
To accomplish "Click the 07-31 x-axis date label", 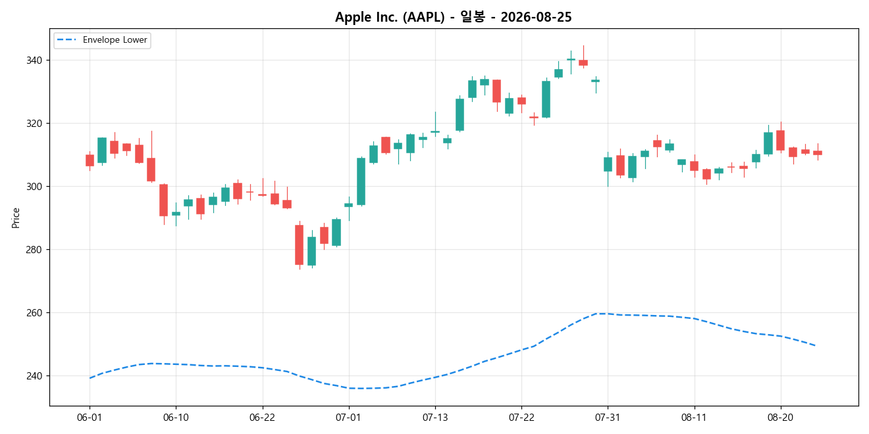I will click(608, 418).
